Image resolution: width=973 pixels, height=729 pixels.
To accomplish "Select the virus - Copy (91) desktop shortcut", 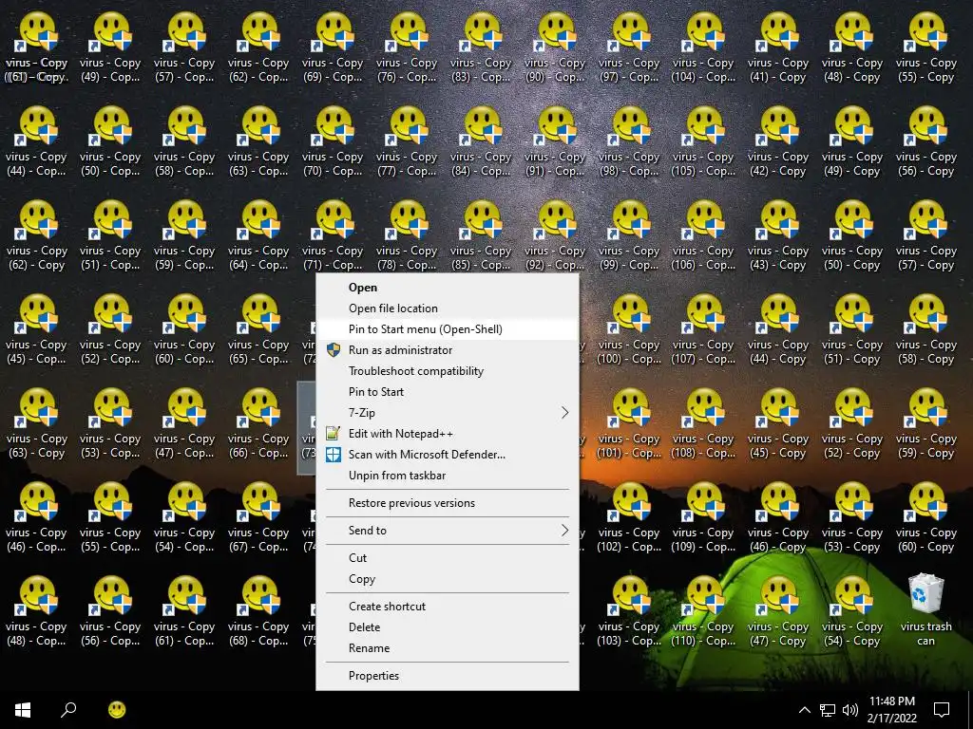I will [x=555, y=142].
